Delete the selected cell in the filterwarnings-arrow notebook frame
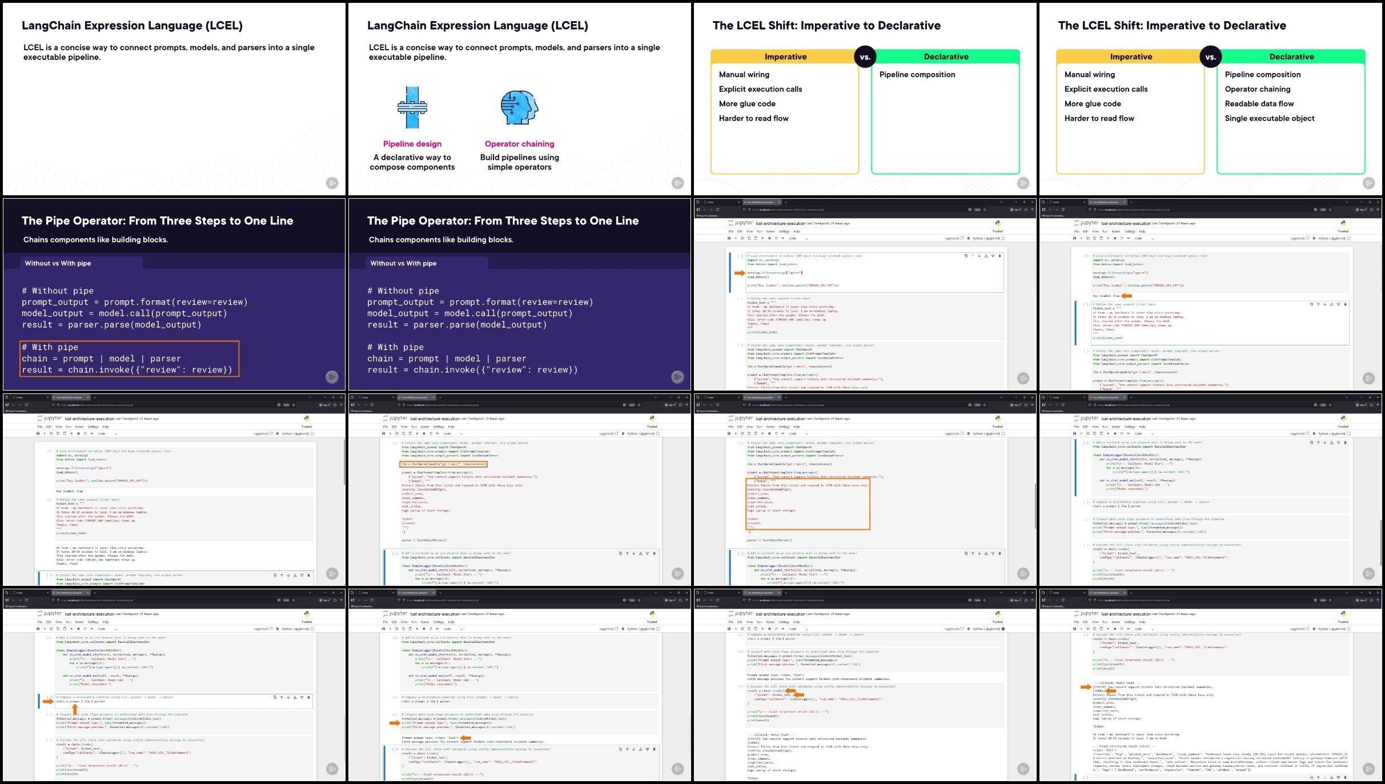The image size is (1385, 784). pos(999,256)
